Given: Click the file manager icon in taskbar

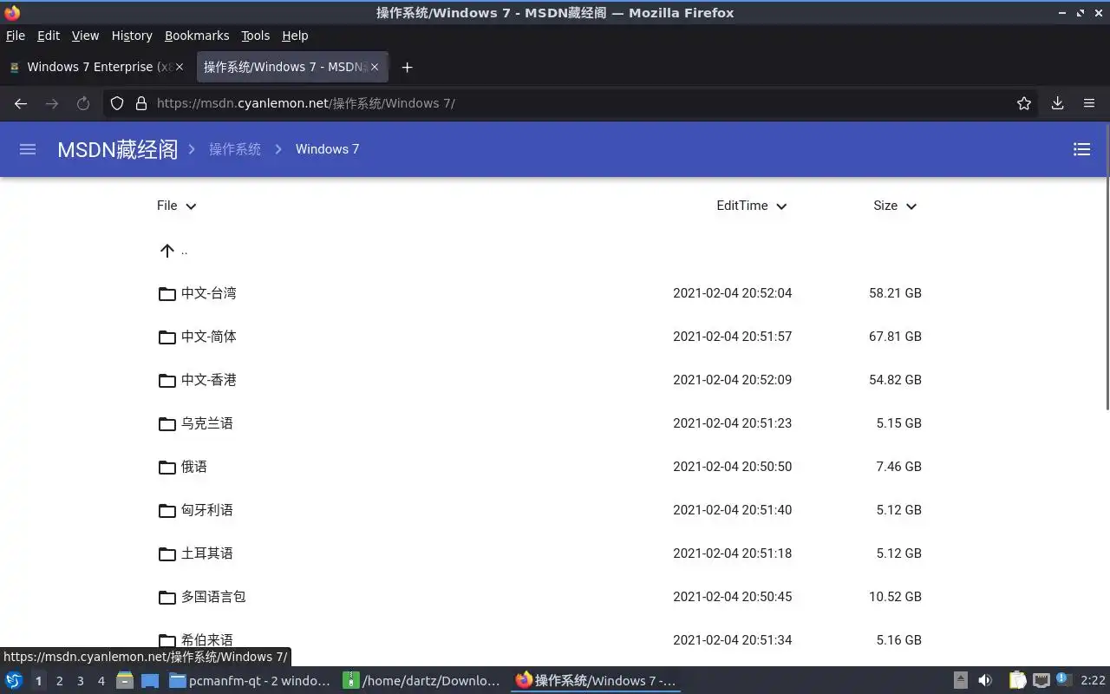Looking at the screenshot, I should 125,681.
